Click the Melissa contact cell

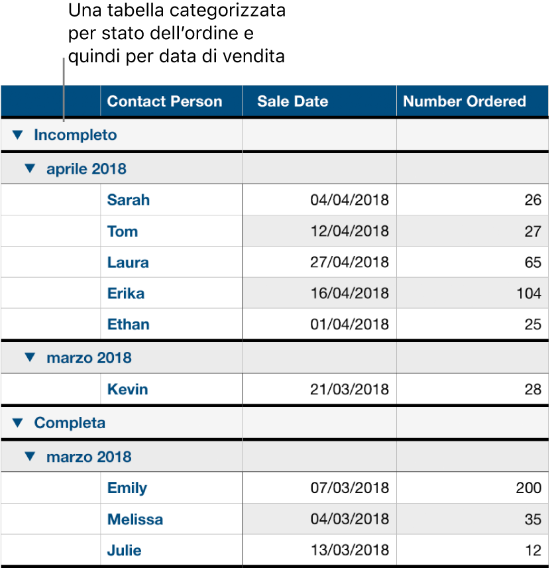coord(135,519)
